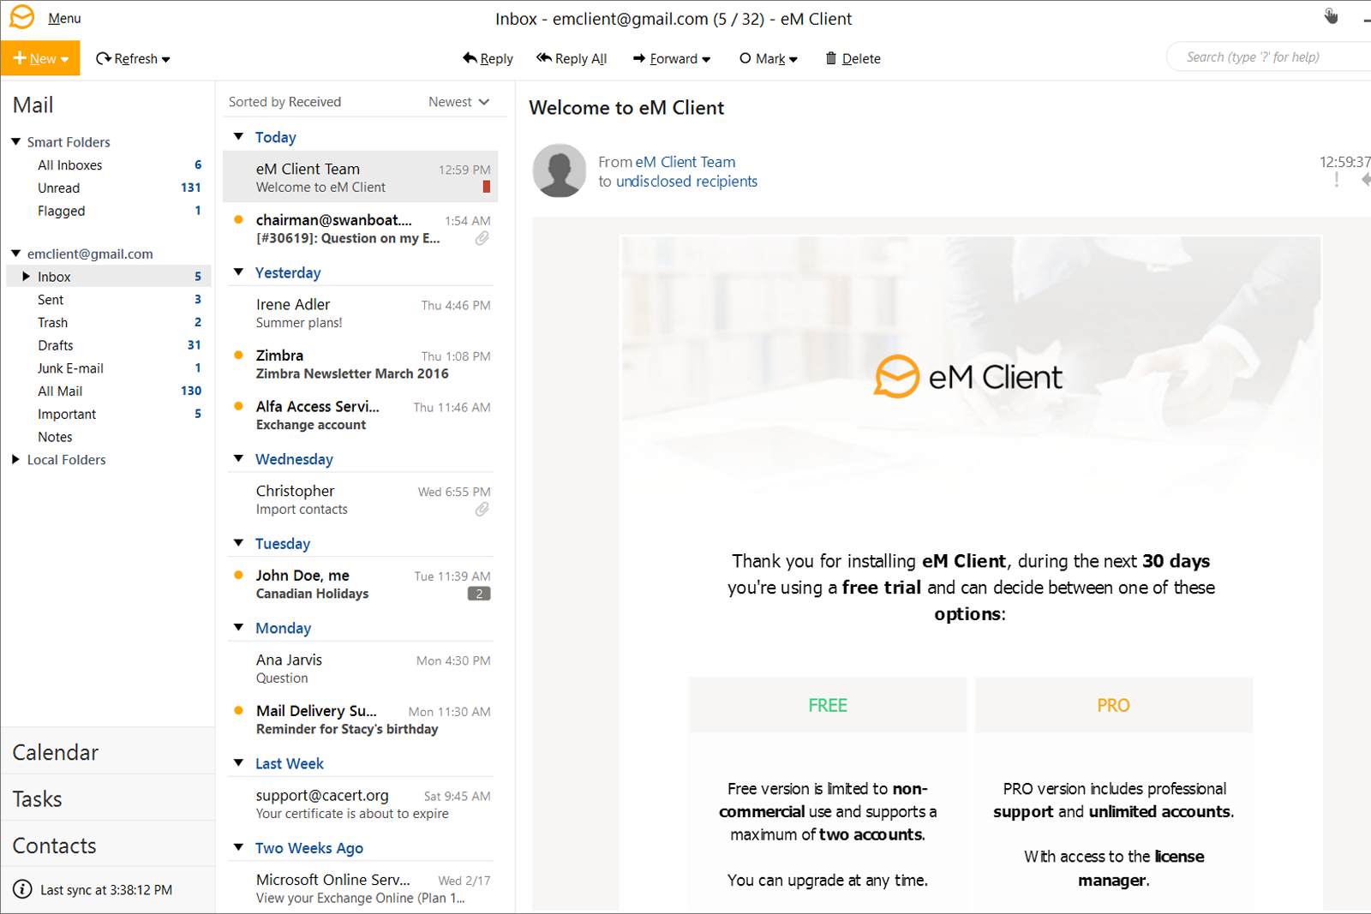
Task: Click attachment paperclip on chairman message
Action: (482, 238)
